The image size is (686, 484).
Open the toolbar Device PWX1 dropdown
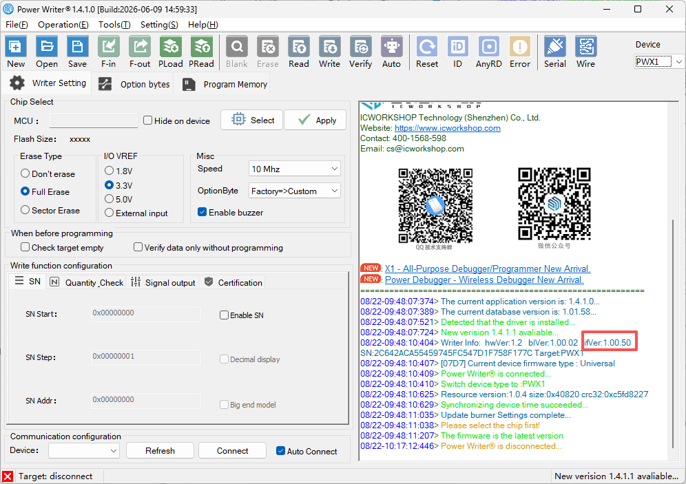658,62
